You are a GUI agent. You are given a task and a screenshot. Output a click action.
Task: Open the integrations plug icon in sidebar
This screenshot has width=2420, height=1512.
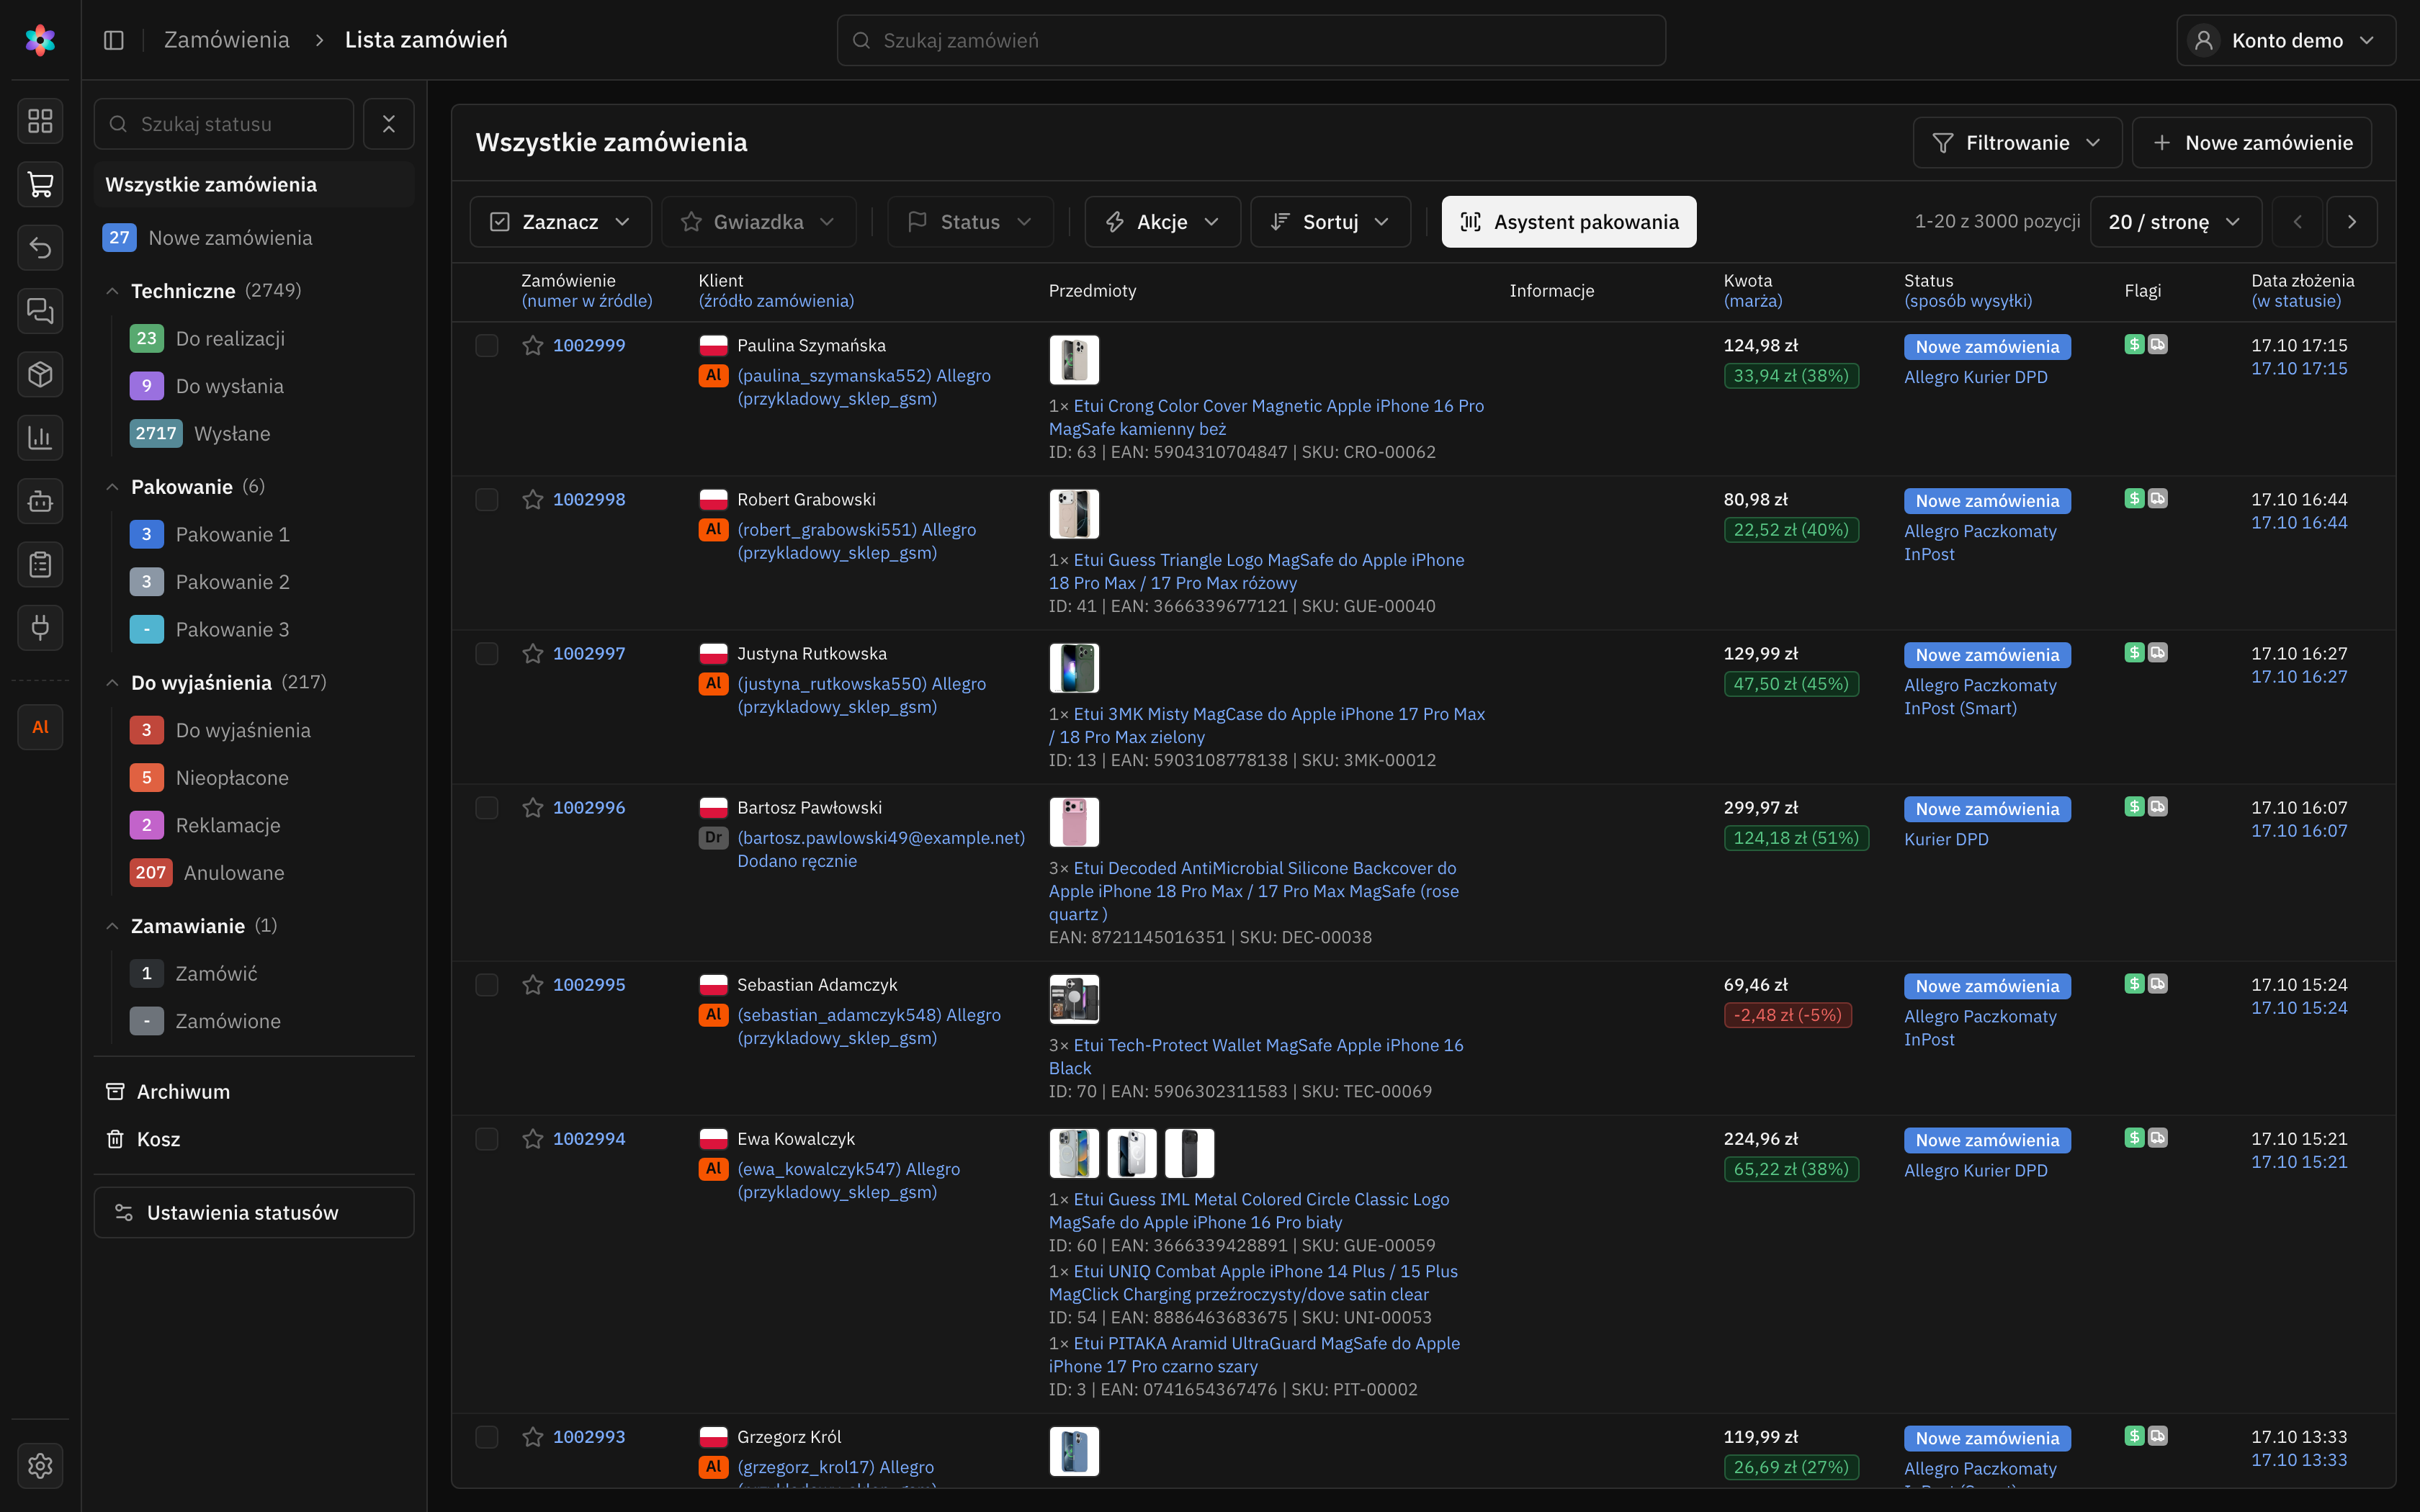click(40, 627)
